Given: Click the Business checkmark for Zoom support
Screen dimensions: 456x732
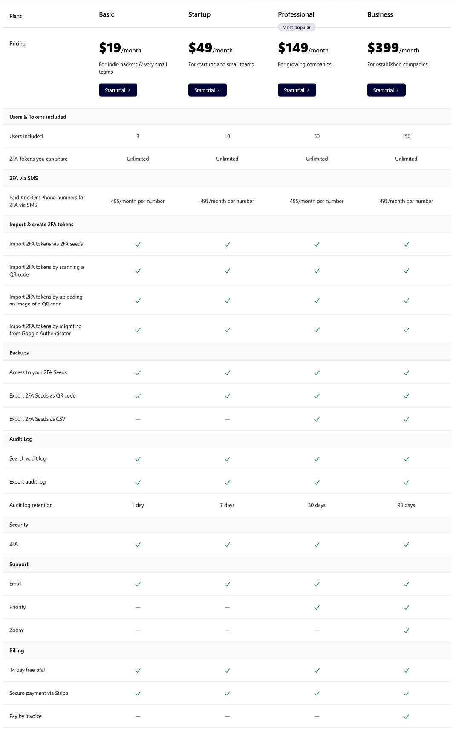Looking at the screenshot, I should pyautogui.click(x=406, y=630).
